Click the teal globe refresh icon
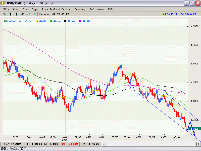201x151 pixels. [35, 14]
